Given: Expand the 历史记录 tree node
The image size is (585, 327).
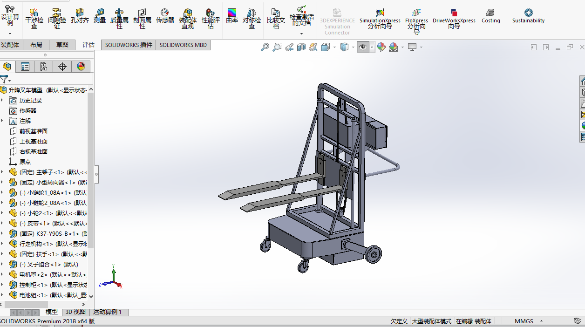Looking at the screenshot, I should point(2,100).
